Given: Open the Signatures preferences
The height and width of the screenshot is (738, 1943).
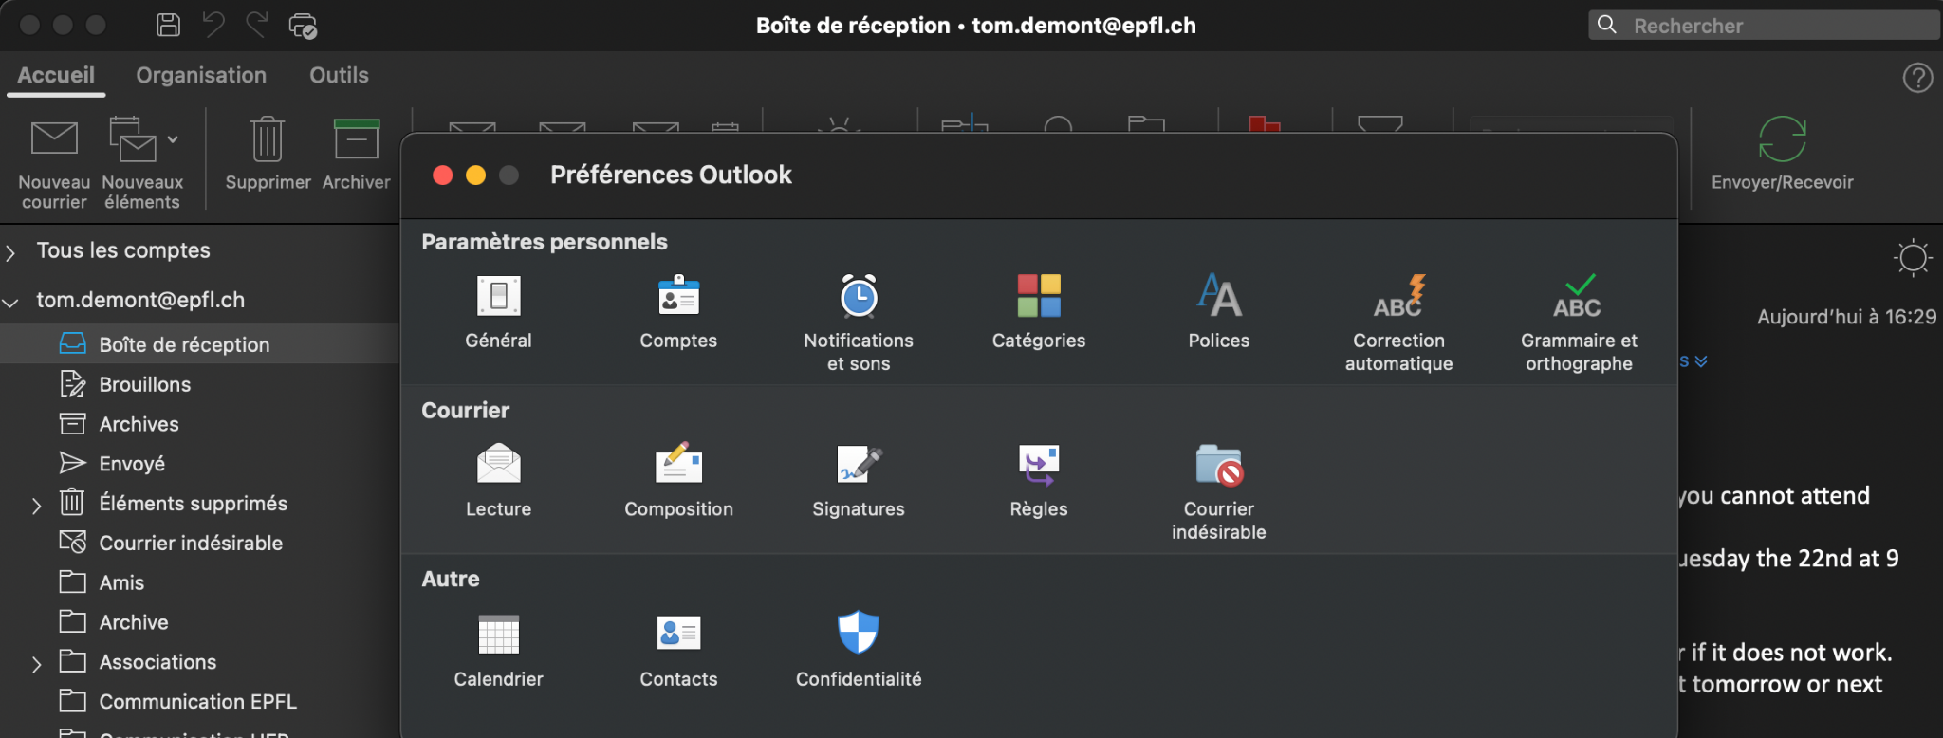Looking at the screenshot, I should [x=859, y=480].
